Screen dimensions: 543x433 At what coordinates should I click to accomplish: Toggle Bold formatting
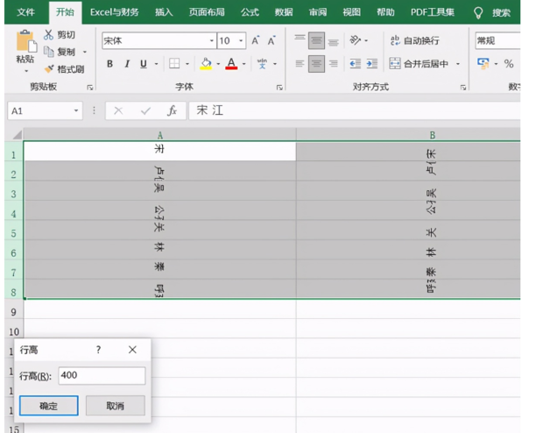[x=109, y=64]
